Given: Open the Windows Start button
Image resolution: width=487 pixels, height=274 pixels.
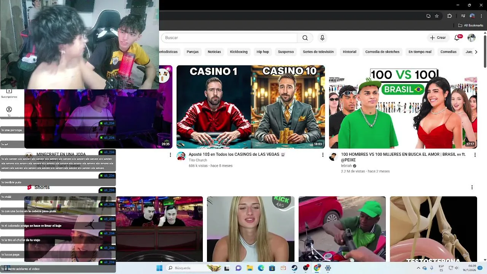Looking at the screenshot, I should [159, 268].
